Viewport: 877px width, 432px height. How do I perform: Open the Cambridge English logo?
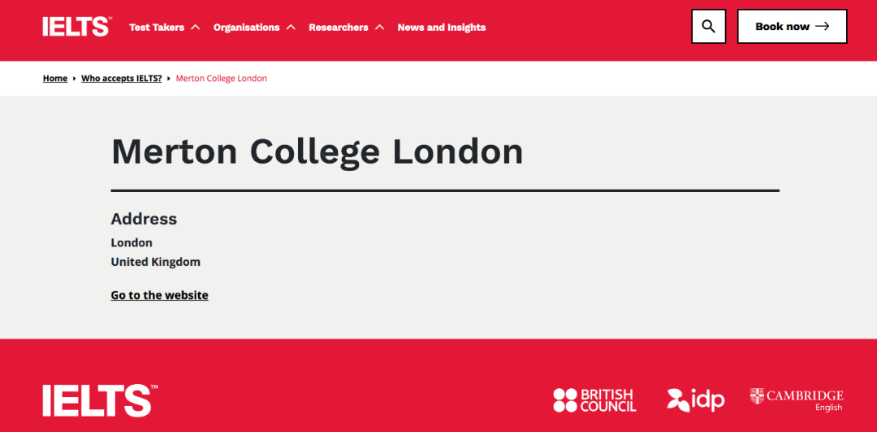pos(797,400)
